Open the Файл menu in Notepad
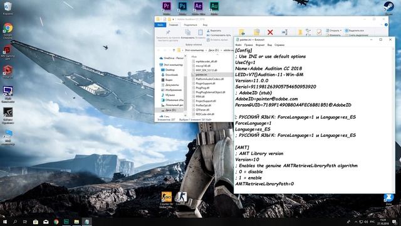Screen dimensions: 401x226 click(x=238, y=45)
